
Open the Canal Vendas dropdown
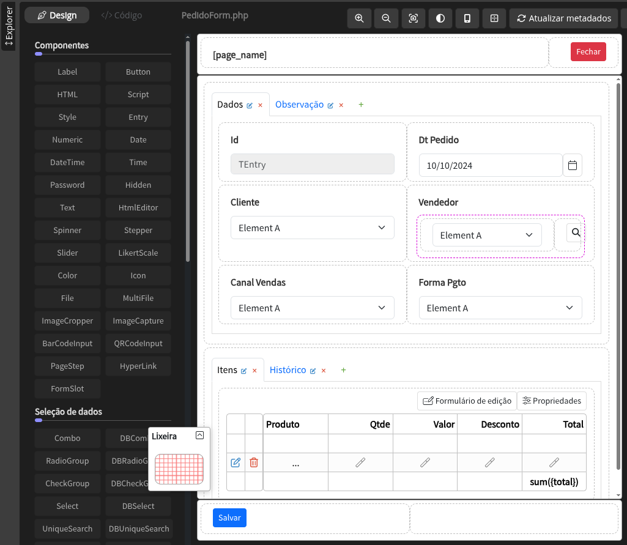[312, 308]
